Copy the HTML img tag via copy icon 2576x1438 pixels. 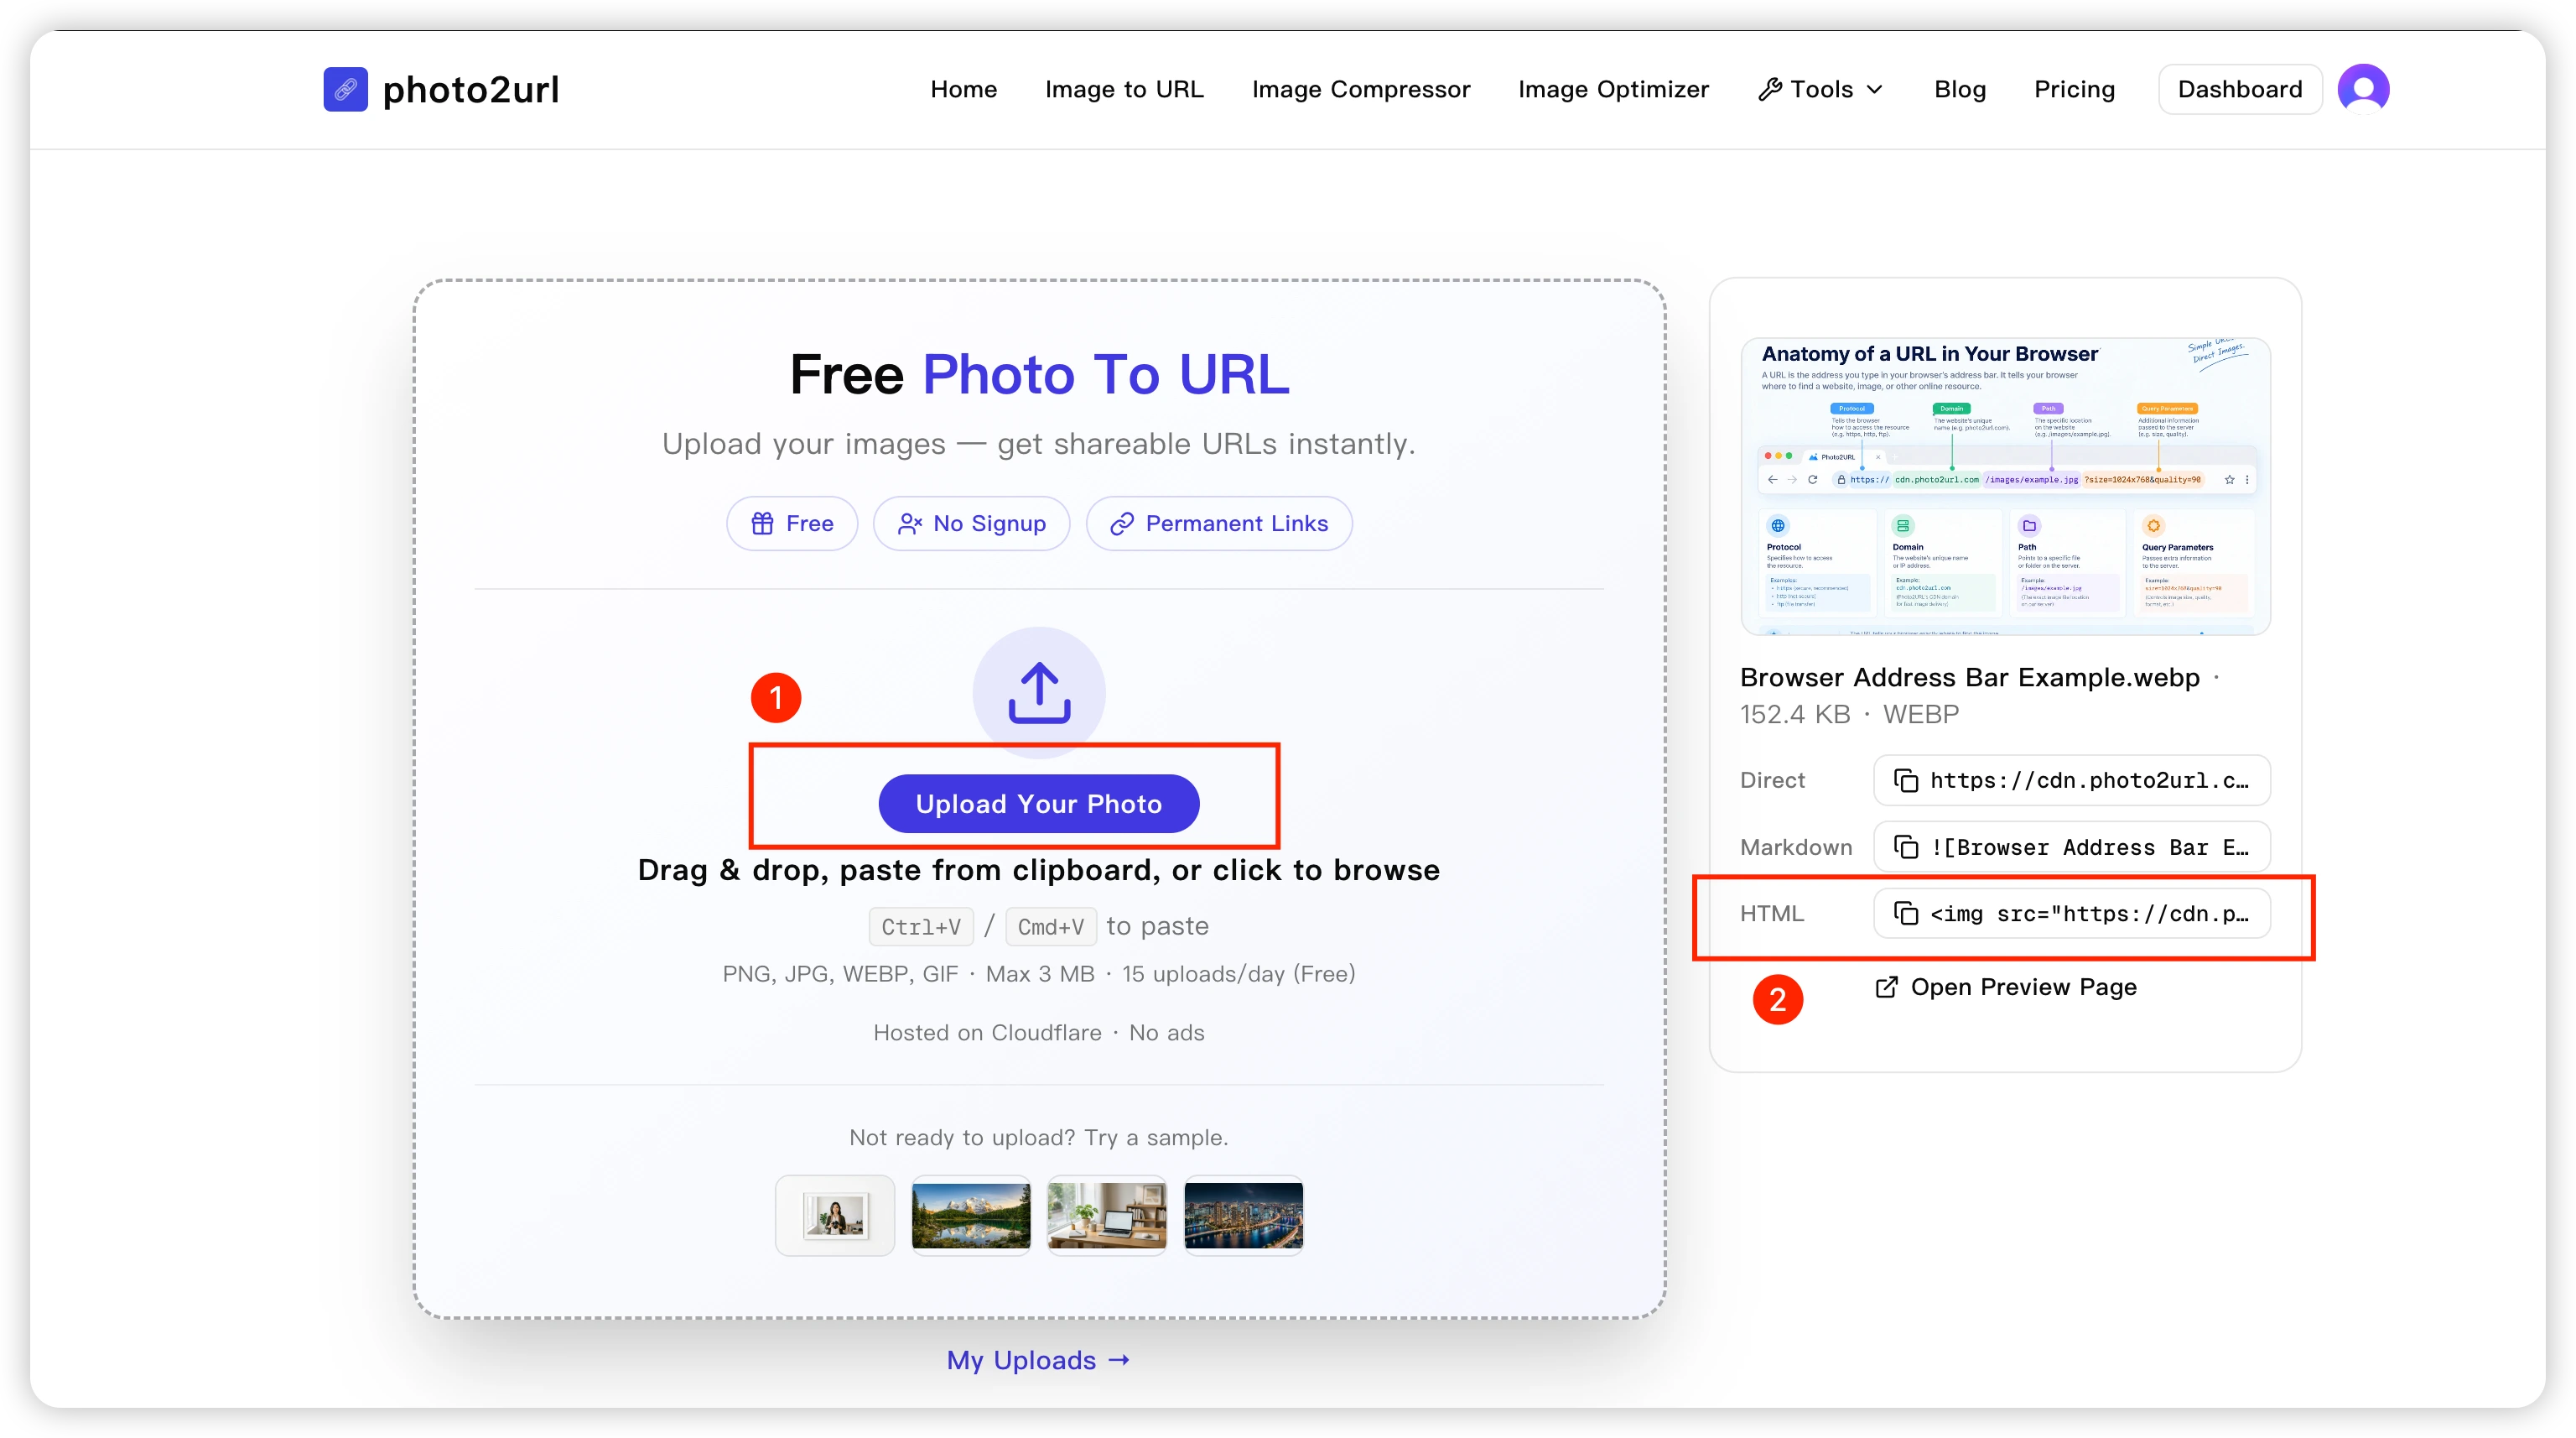[x=1906, y=914]
